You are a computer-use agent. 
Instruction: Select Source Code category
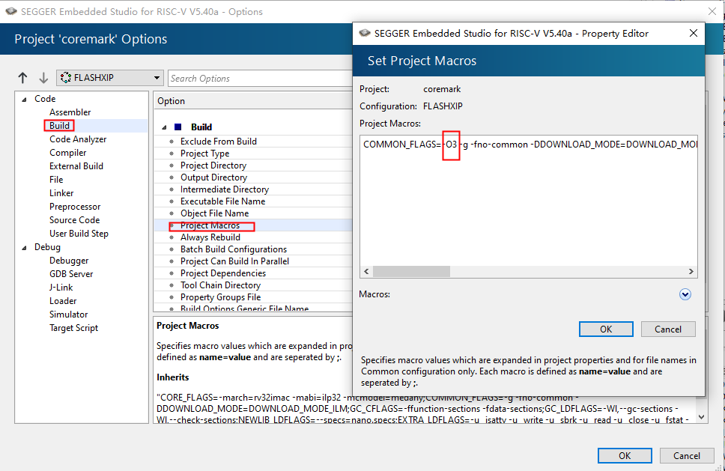(x=74, y=220)
